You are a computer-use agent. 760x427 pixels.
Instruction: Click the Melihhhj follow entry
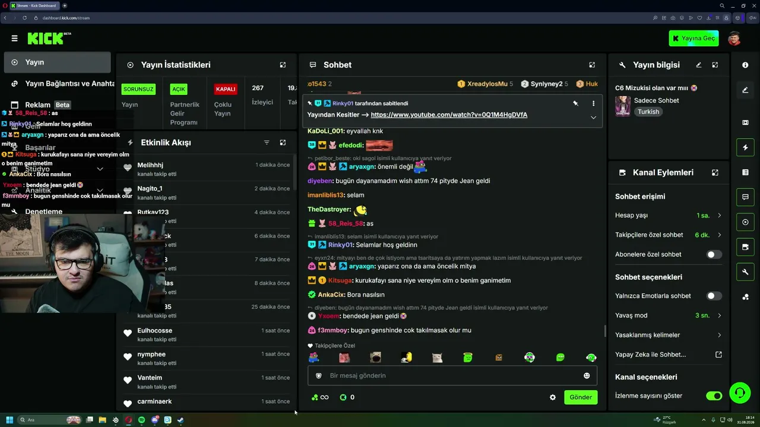[x=207, y=169]
